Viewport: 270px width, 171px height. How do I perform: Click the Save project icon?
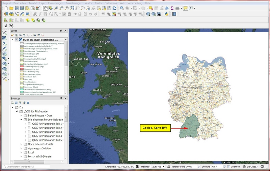(17, 8)
